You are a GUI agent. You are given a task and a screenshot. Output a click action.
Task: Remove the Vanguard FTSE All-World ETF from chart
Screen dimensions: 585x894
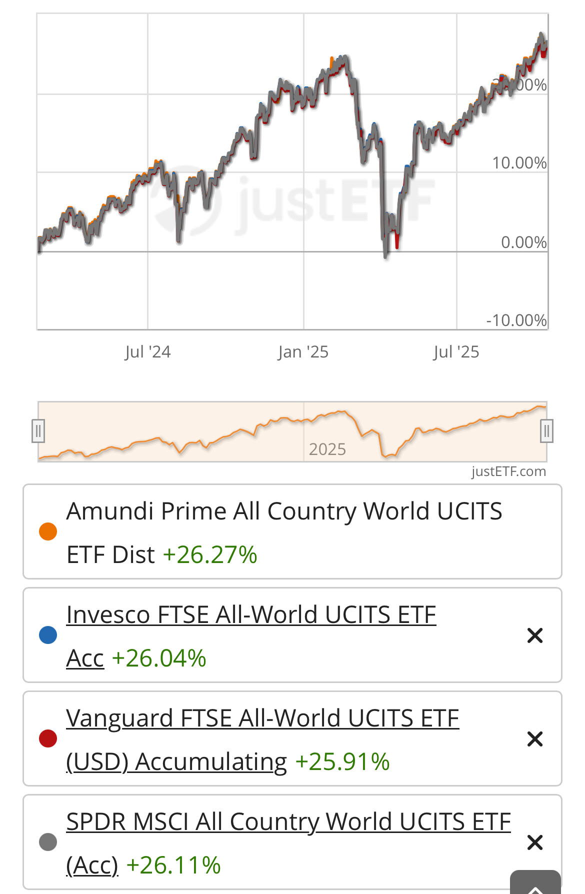click(534, 739)
